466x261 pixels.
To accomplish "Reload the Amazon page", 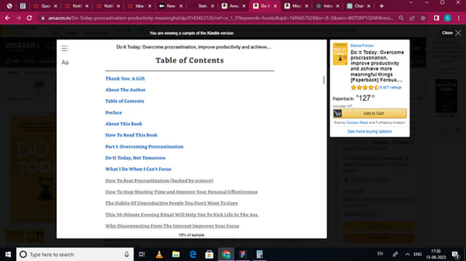I will point(29,18).
